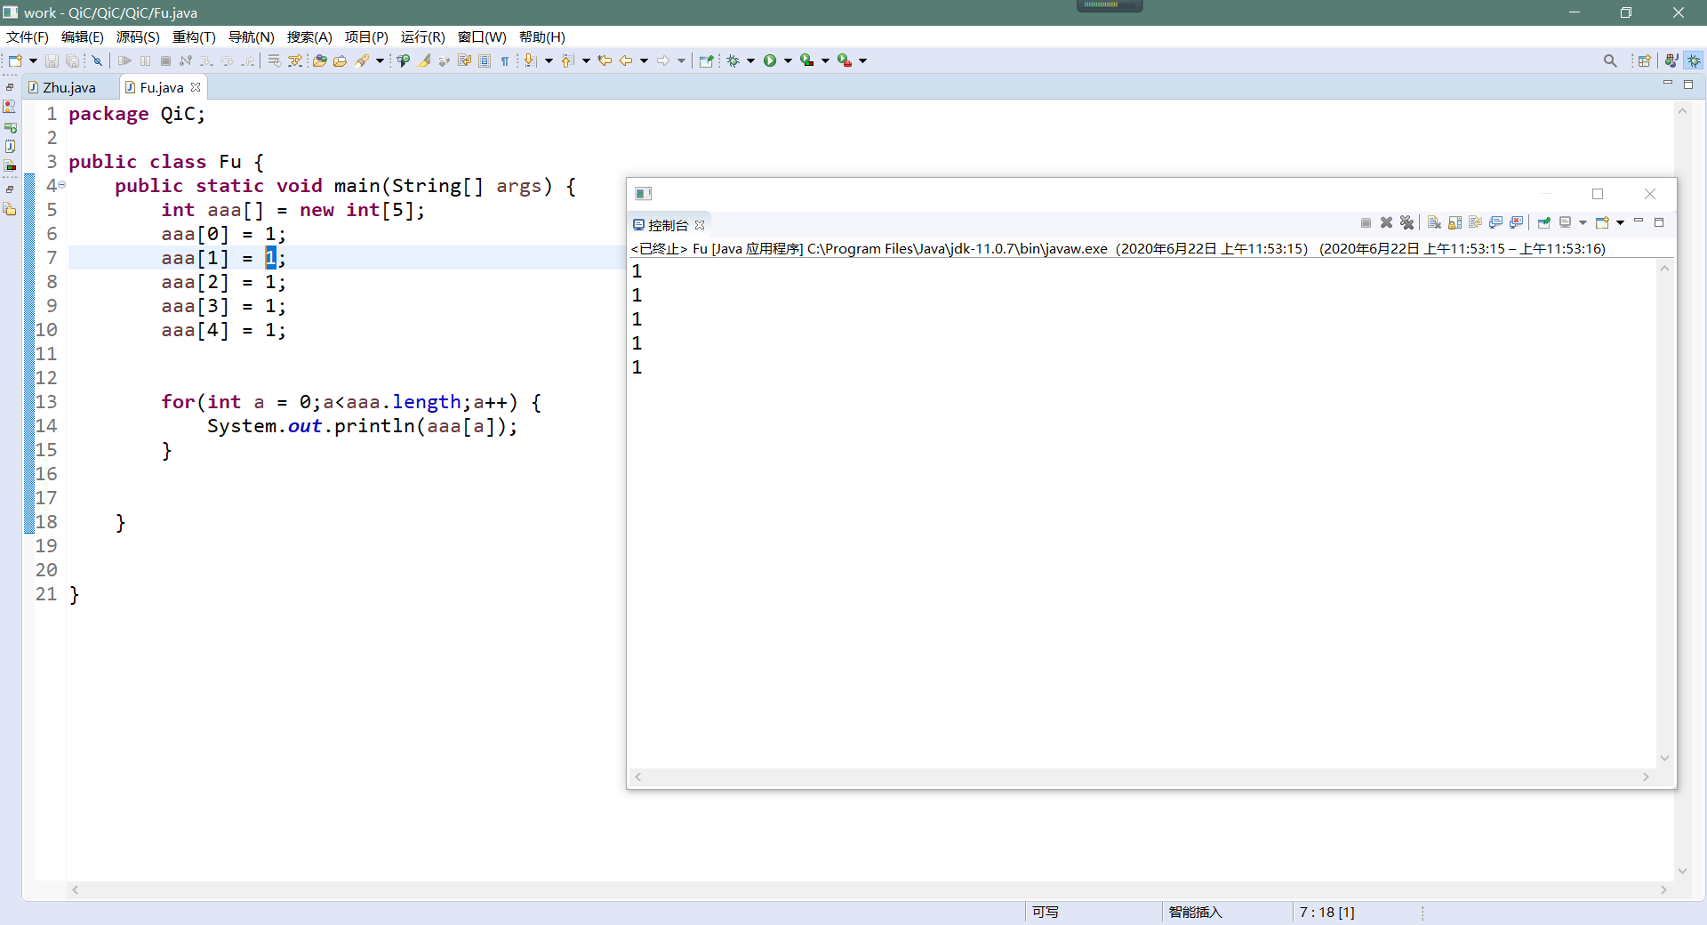Click console vertical scrollbar track
Image resolution: width=1707 pixels, height=925 pixels.
coord(1664,513)
